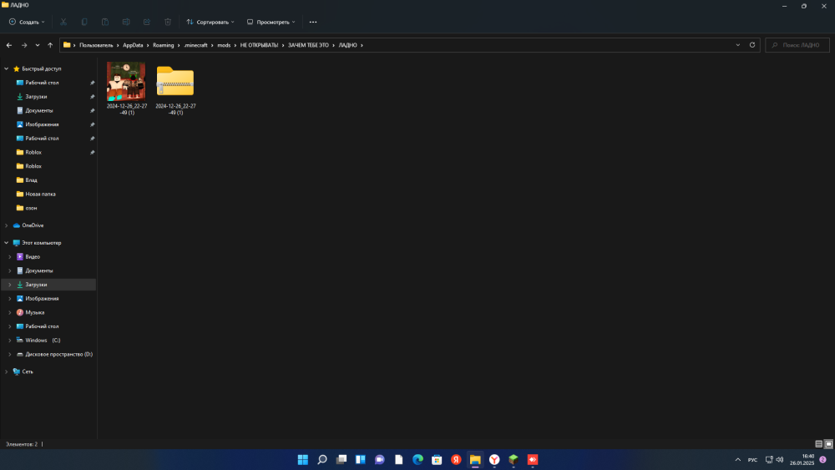This screenshot has height=470, width=835.
Task: Open the three-dot more options menu
Action: click(x=313, y=22)
